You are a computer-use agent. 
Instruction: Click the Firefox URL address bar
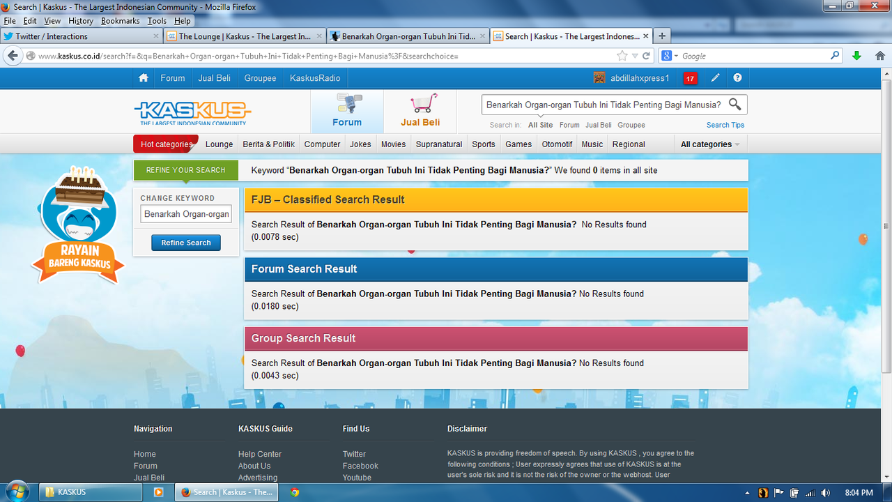click(326, 56)
